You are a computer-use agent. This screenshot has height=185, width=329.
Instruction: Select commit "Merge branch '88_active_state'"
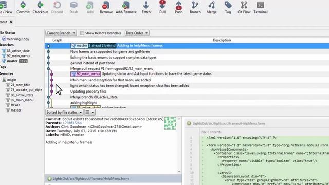pos(187,97)
